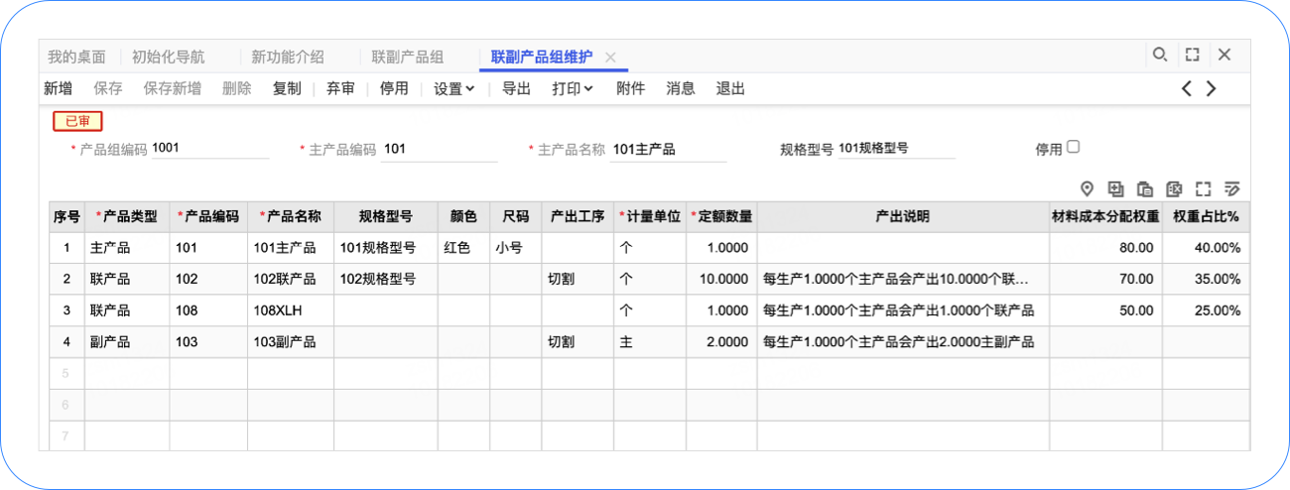Click the 弃审 button
Image resolution: width=1290 pixels, height=490 pixels.
tap(340, 88)
